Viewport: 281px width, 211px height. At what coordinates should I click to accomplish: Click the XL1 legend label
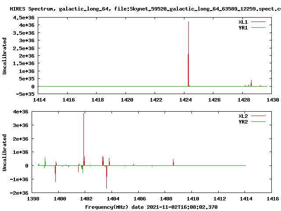pyautogui.click(x=243, y=22)
